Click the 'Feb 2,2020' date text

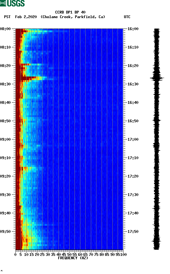coord(26,17)
